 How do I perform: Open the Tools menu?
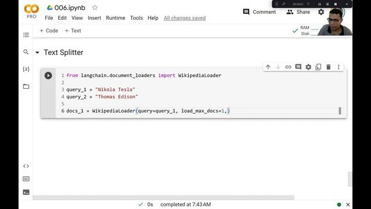point(136,18)
